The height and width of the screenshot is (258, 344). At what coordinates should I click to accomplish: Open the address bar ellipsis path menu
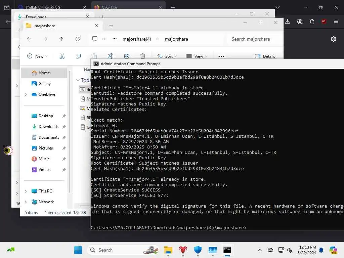[115, 39]
